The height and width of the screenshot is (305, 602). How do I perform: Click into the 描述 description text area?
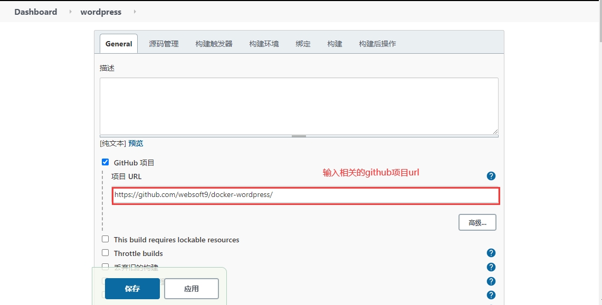pyautogui.click(x=299, y=106)
